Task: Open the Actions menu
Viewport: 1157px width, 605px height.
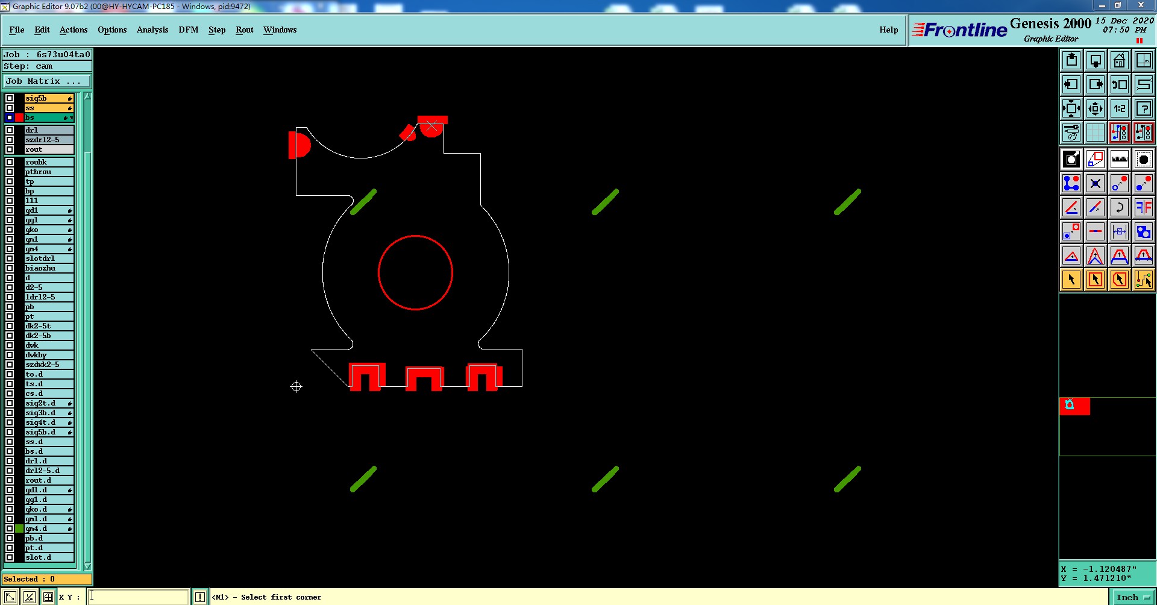Action: pyautogui.click(x=74, y=30)
